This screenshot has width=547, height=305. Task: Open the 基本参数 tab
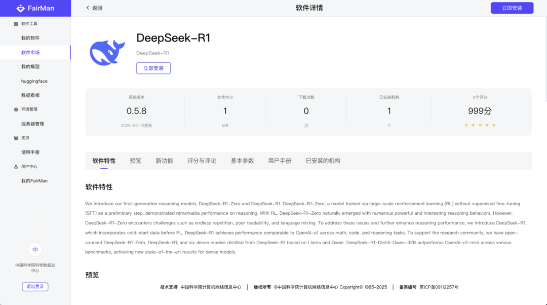click(x=242, y=161)
